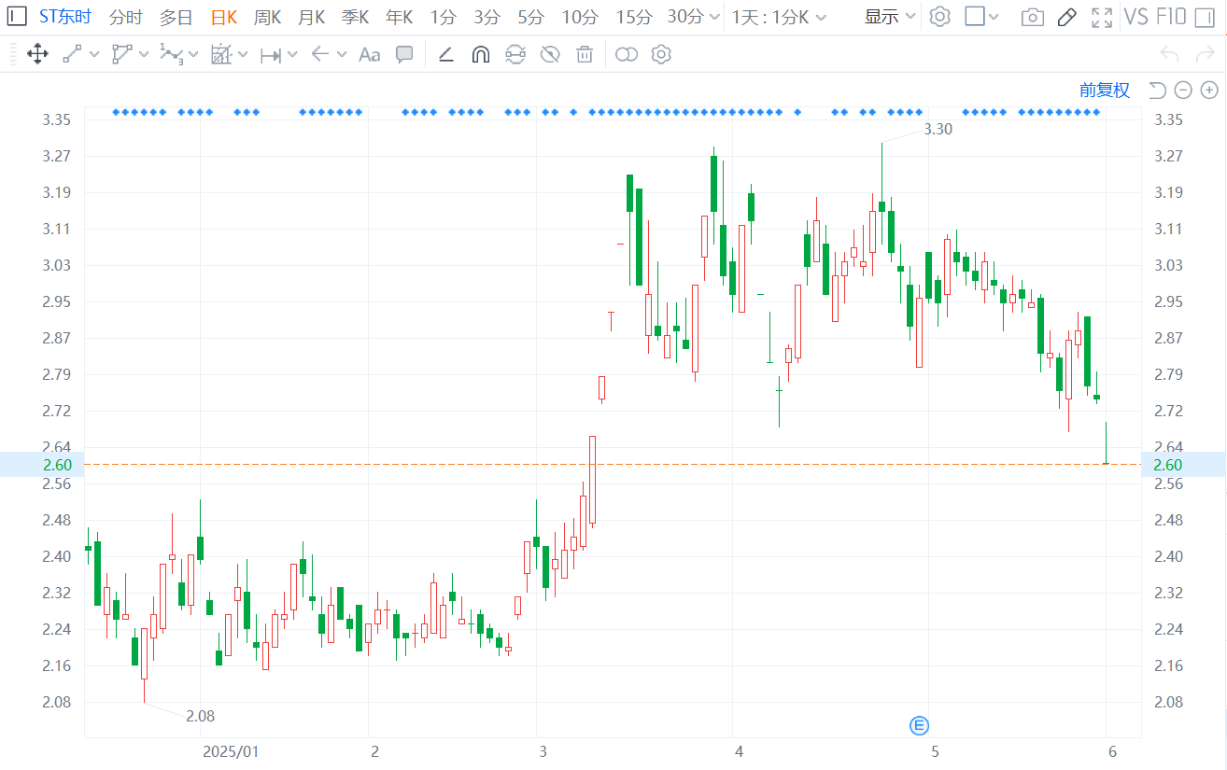Click the 2025/01 date axis label
This screenshot has width=1227, height=770.
pos(231,751)
